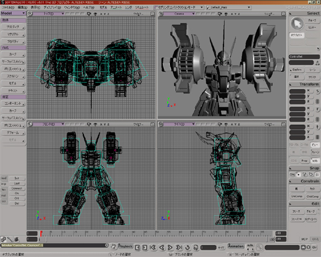This screenshot has height=257, width=321.
Task: Step to previous frame
Action: click(x=138, y=247)
